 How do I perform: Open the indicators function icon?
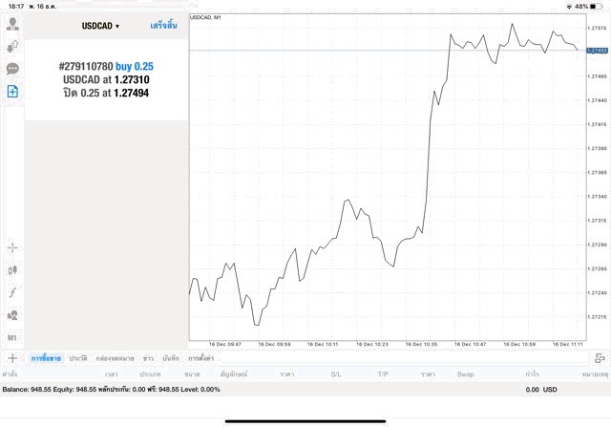pyautogui.click(x=12, y=292)
